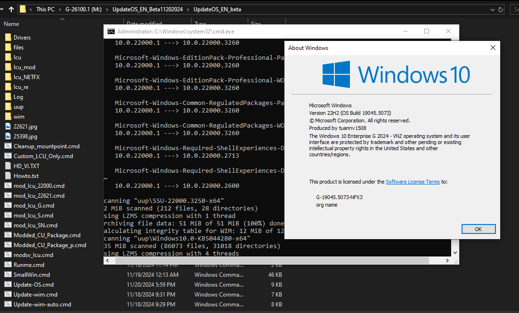Close the cmd.exe window
Viewport: 519px width, 313px height.
click(448, 31)
